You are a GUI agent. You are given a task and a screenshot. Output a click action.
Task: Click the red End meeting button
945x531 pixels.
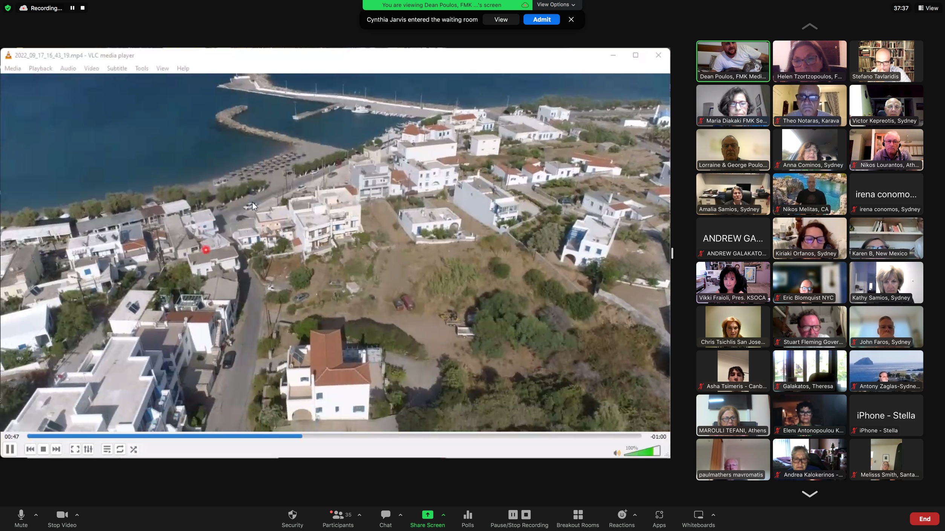point(924,519)
